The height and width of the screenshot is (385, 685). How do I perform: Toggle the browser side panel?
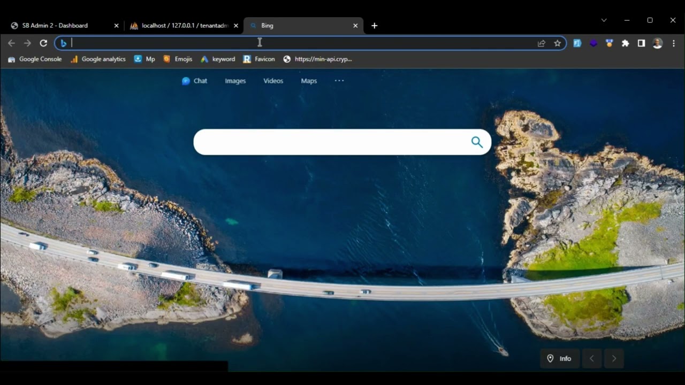[x=641, y=43]
